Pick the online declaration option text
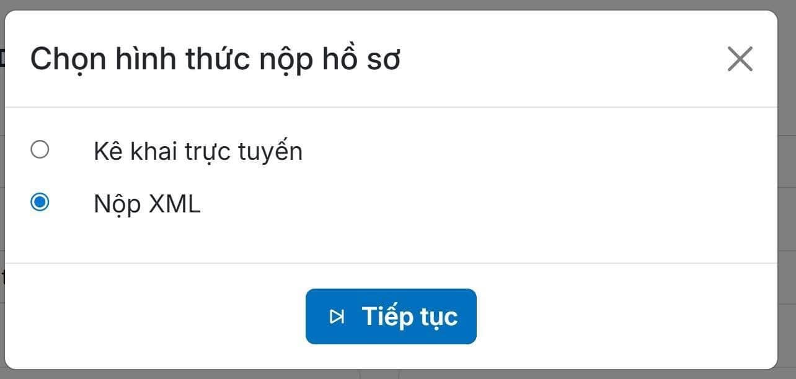Screen dimensions: 796x379 198,151
